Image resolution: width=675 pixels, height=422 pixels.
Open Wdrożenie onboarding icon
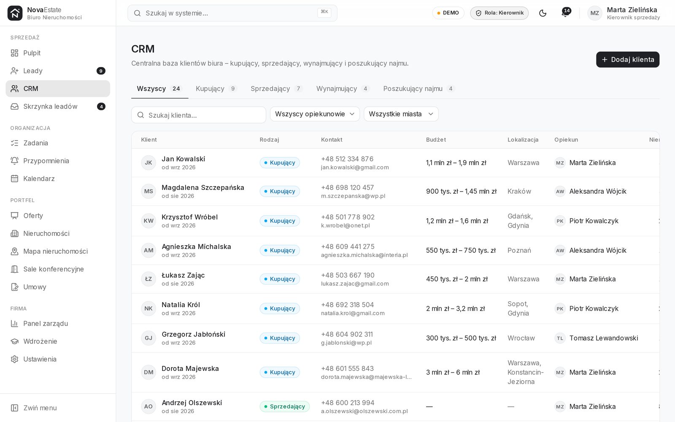tap(14, 341)
